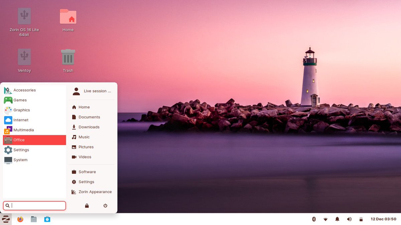This screenshot has width=401, height=225.
Task: Open Home in the places list
Action: tap(92, 107)
